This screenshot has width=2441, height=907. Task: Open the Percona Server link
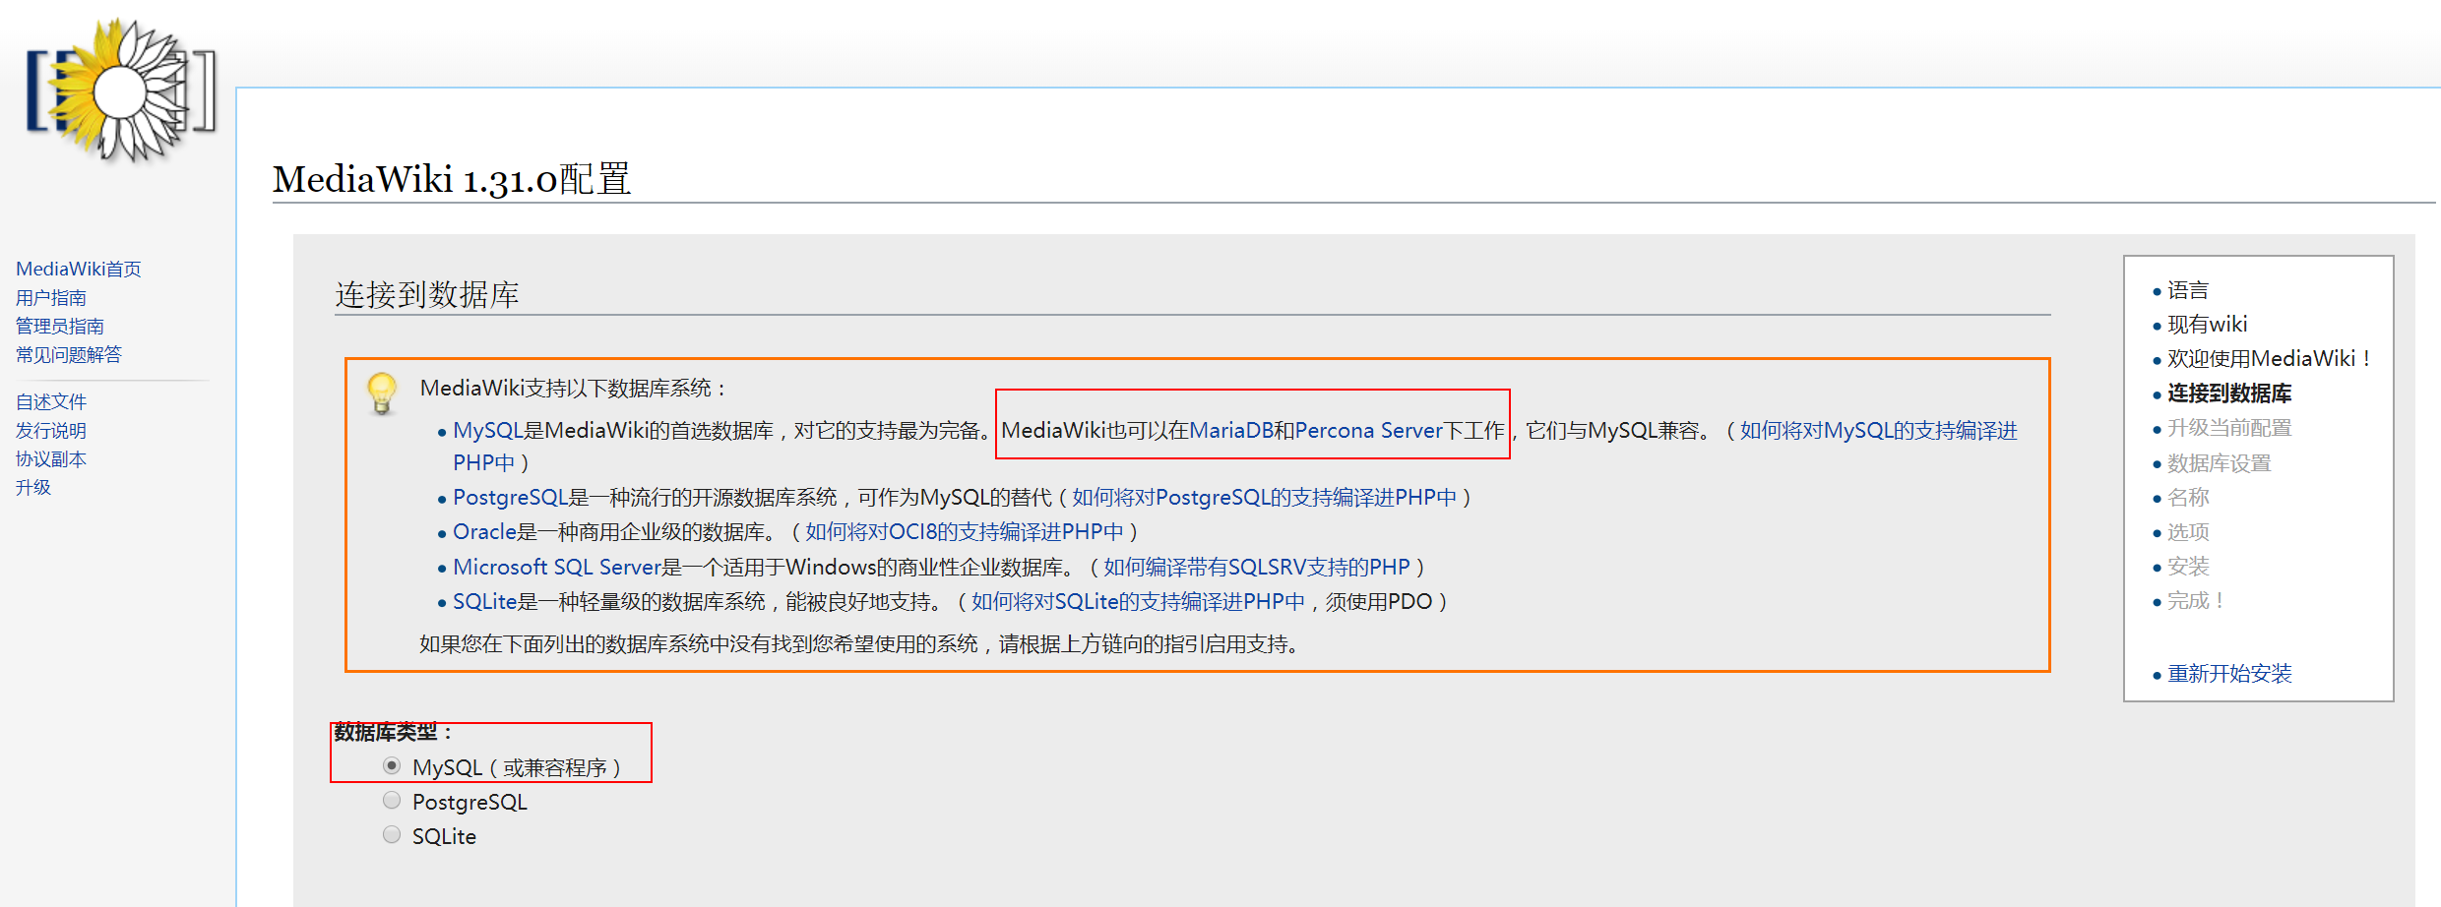coord(1369,431)
